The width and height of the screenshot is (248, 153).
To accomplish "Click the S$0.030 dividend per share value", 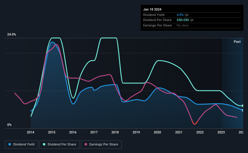I will point(183,20).
